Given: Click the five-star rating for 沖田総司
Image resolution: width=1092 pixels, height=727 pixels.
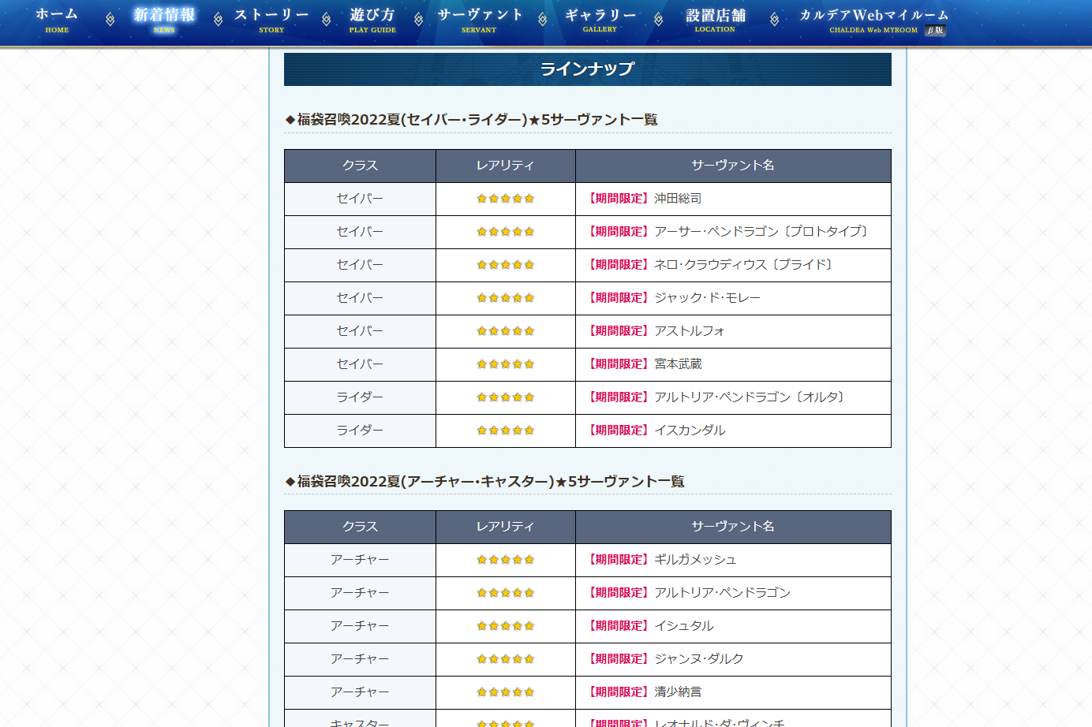Looking at the screenshot, I should click(x=505, y=199).
